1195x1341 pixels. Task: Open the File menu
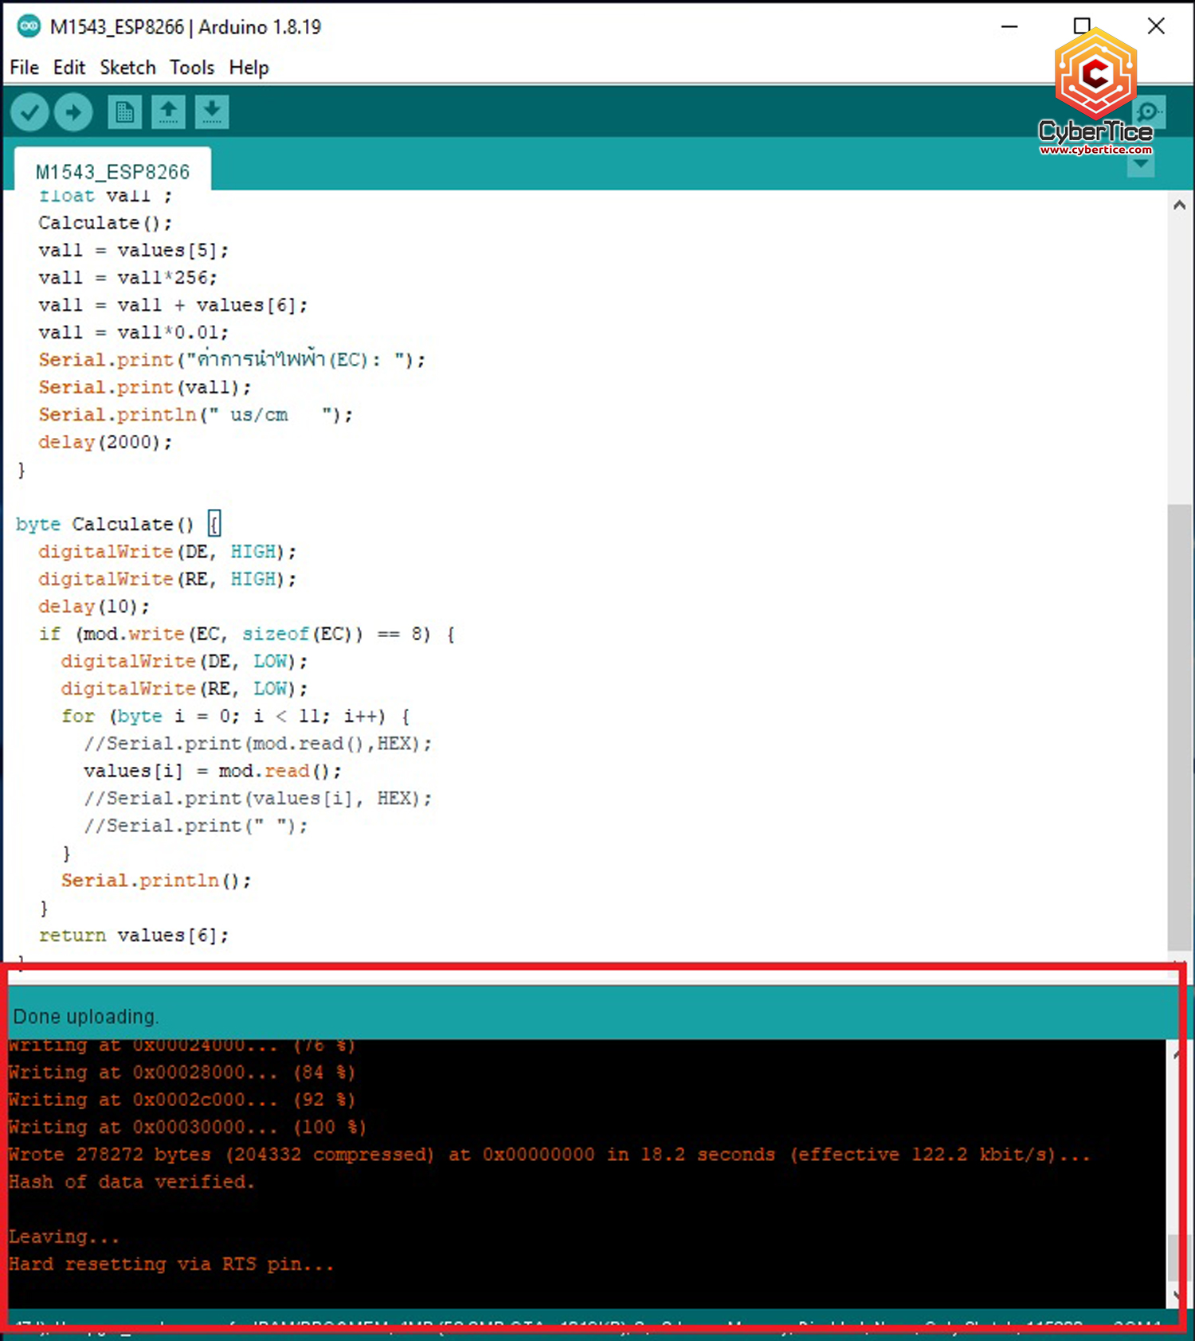(x=24, y=68)
